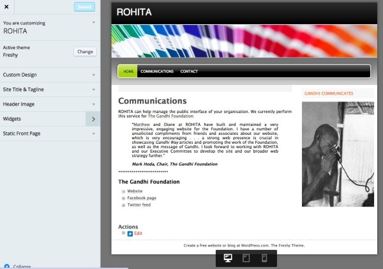Expand the Custom Design section

pos(50,75)
